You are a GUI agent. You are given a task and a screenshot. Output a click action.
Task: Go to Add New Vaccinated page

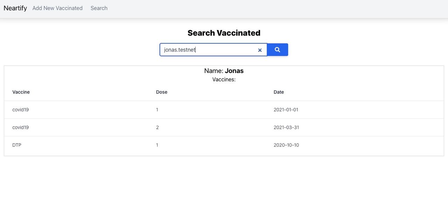click(57, 8)
